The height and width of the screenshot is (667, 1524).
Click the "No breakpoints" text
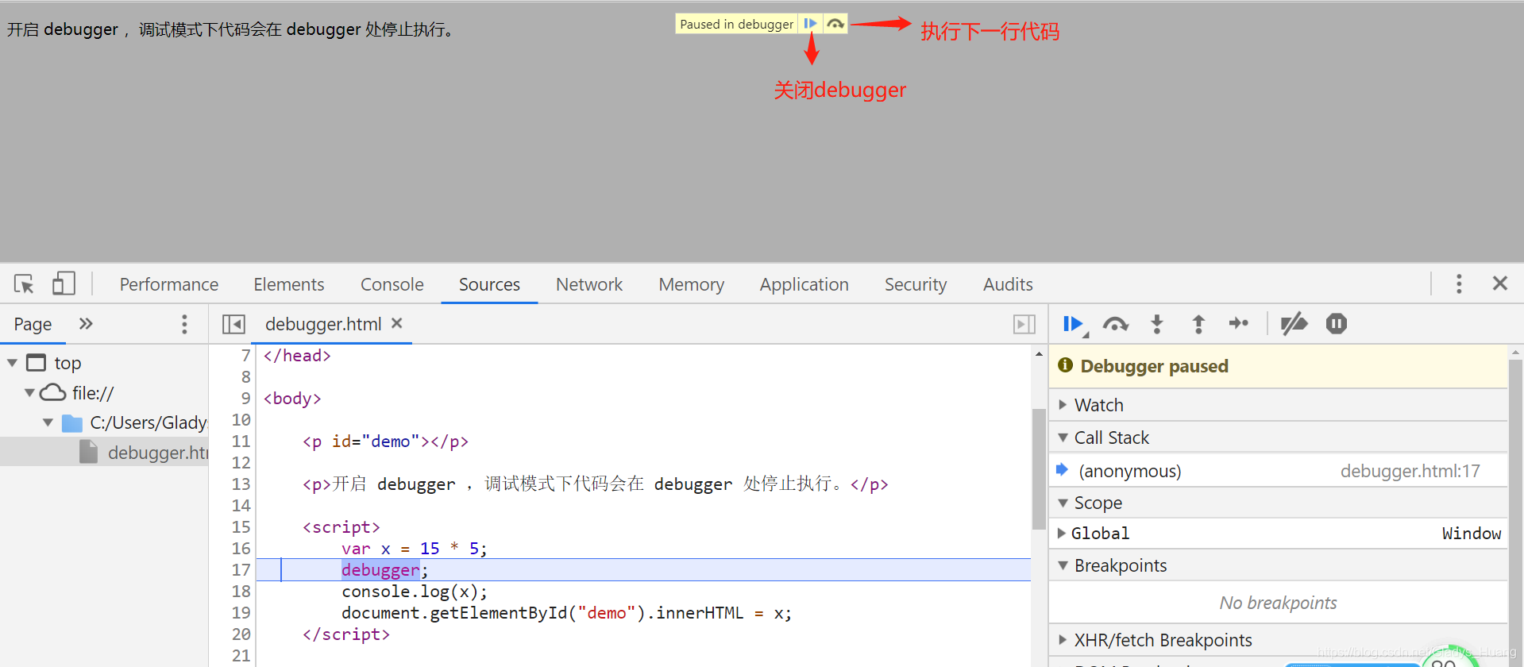click(1278, 603)
